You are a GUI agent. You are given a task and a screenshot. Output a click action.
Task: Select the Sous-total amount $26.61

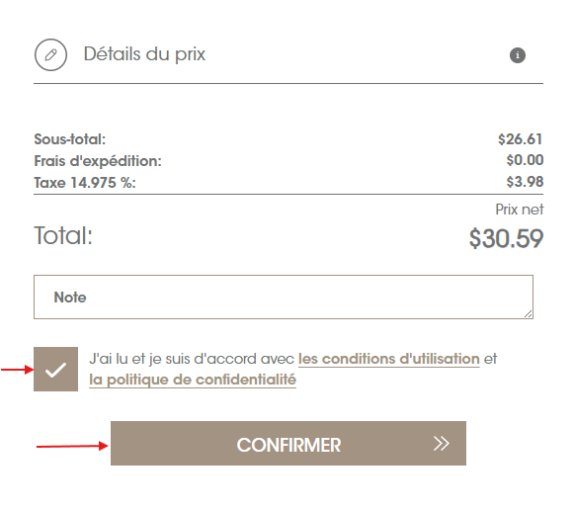point(520,139)
